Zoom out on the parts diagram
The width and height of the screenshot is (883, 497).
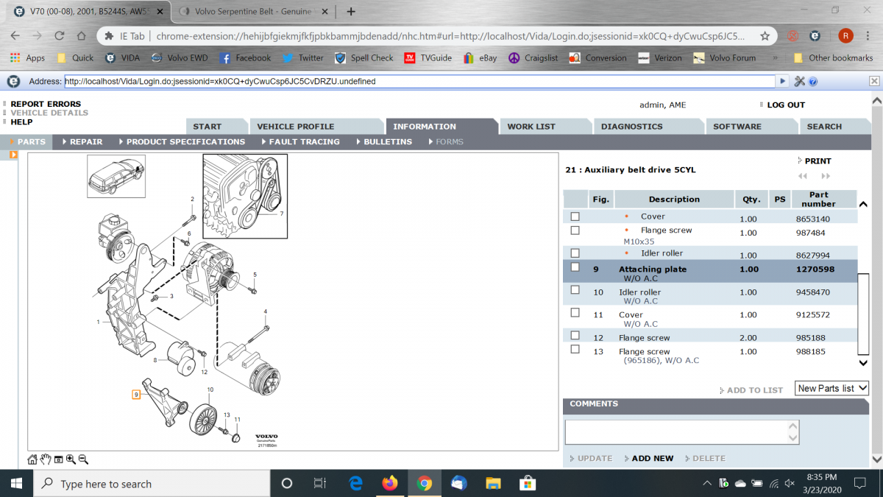point(83,459)
